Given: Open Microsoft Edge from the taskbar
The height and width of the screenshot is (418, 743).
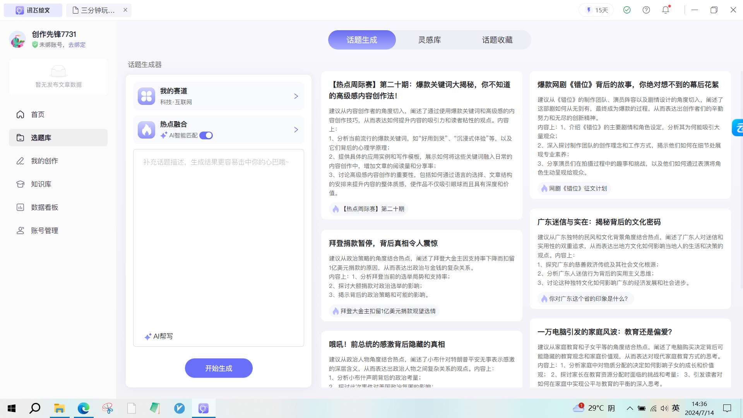Looking at the screenshot, I should [83, 408].
